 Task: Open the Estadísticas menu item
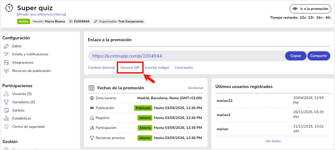pos(21,118)
